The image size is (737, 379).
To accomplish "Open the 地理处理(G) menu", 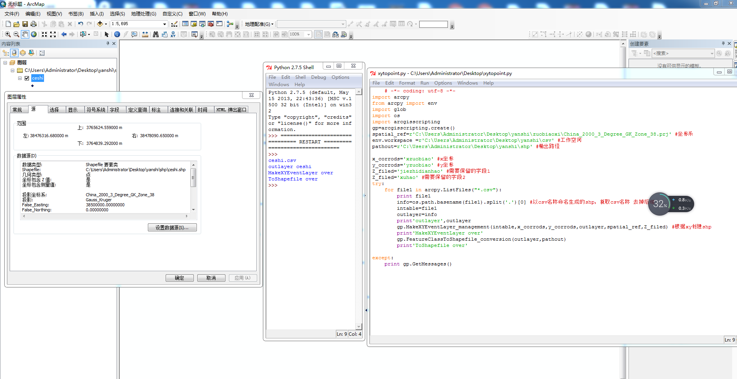I will 143,14.
